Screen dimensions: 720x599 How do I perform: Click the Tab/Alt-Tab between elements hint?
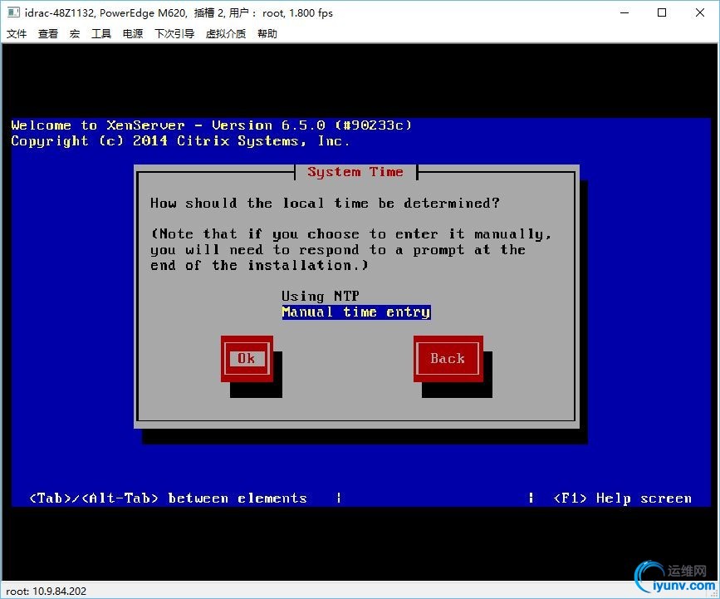[168, 498]
